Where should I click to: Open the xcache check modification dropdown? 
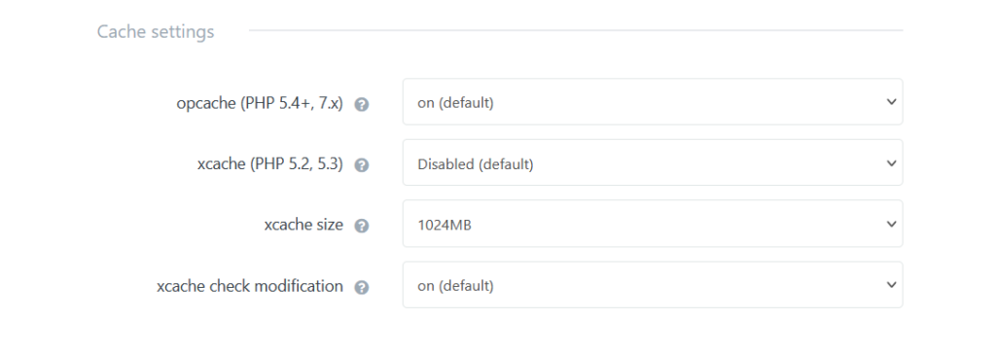point(653,285)
